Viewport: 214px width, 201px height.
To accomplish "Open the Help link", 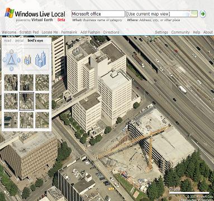I will [197, 32].
